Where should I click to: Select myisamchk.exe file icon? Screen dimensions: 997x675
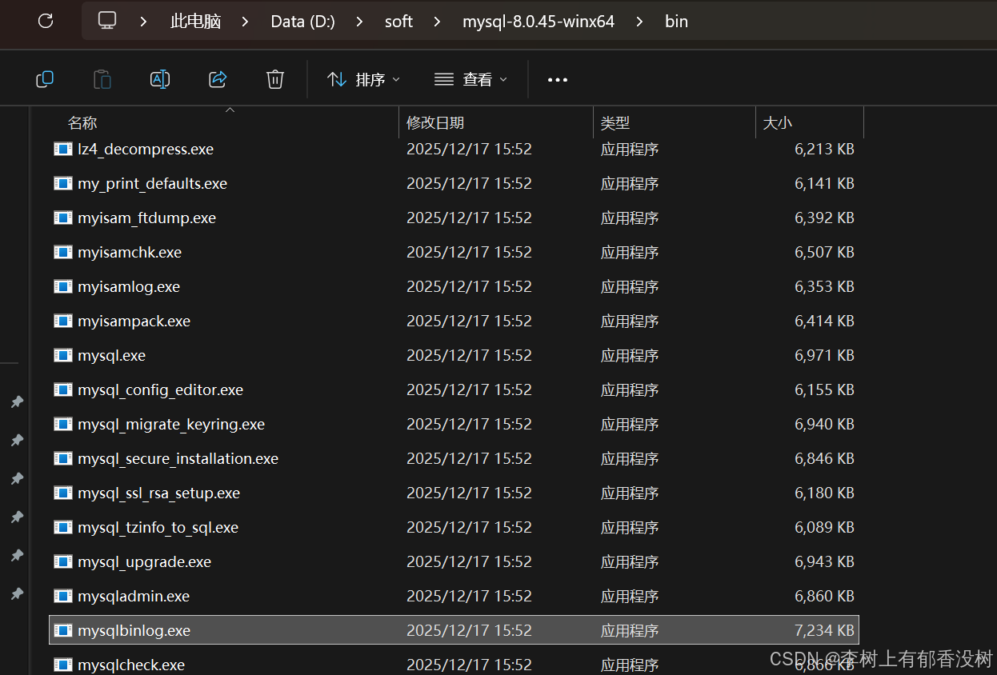(x=63, y=252)
